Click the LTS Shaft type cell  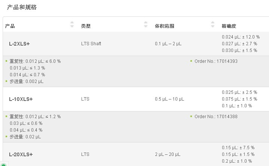(x=91, y=44)
